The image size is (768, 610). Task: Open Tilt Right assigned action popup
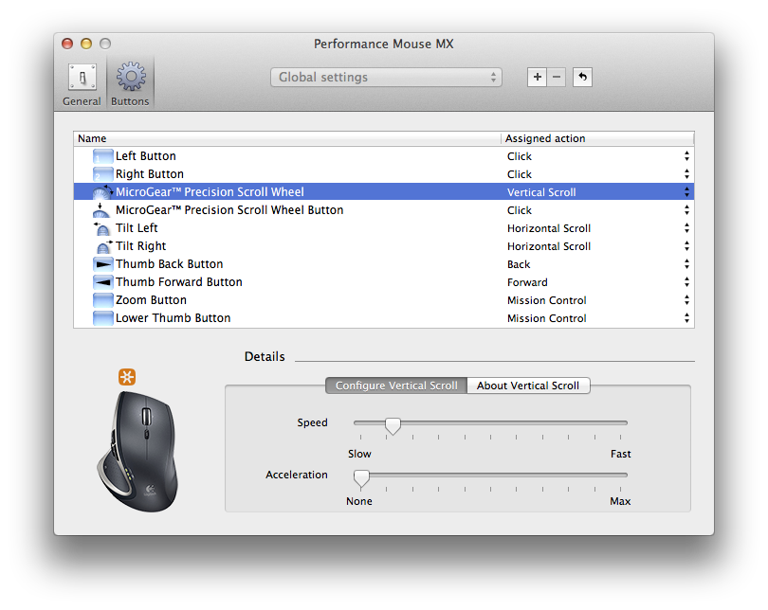(686, 246)
